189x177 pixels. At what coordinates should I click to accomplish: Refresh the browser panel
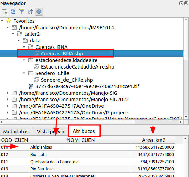[x=13, y=12]
